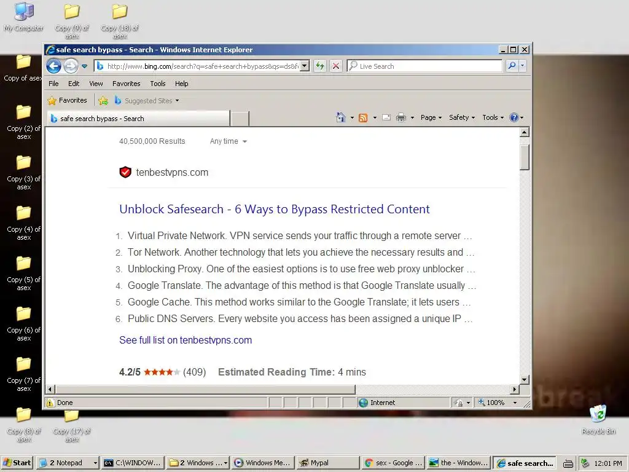Open the Any time filter dropdown
This screenshot has height=472, width=629.
(229, 141)
